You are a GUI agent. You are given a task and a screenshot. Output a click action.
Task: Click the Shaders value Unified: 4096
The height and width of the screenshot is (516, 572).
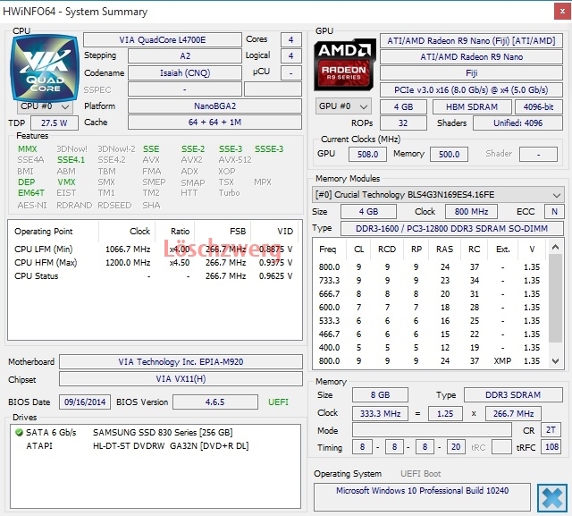pos(517,123)
